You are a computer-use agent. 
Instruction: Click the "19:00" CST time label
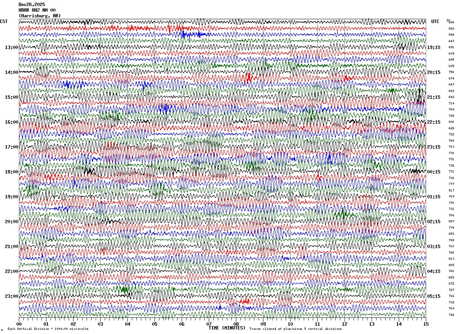tap(12, 197)
